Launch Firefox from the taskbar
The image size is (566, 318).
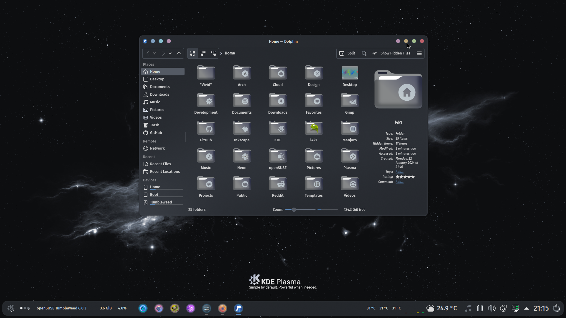(223, 308)
